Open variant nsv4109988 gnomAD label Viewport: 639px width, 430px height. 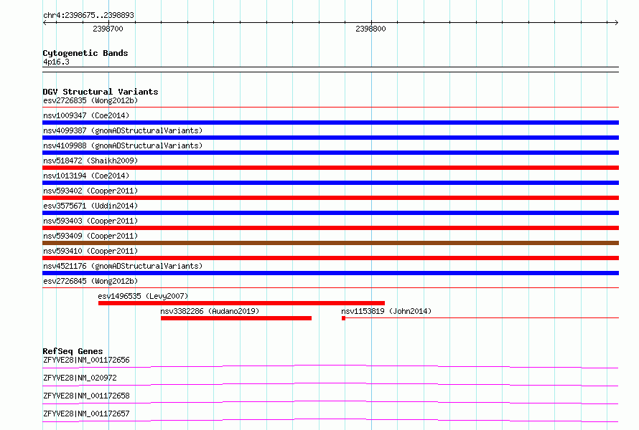click(123, 145)
